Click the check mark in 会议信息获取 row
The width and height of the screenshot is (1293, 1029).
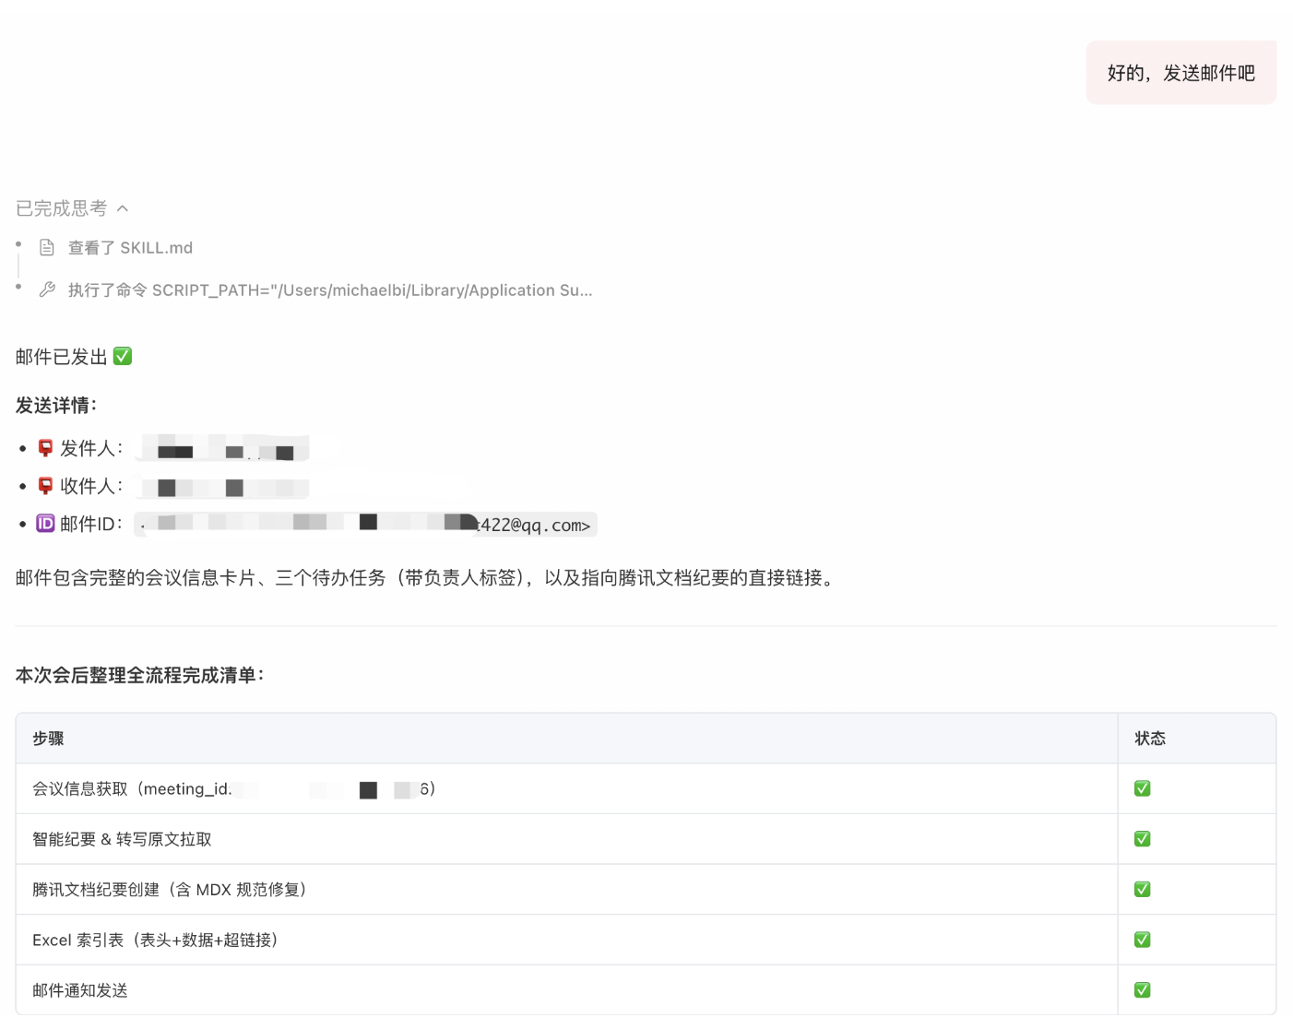tap(1143, 788)
